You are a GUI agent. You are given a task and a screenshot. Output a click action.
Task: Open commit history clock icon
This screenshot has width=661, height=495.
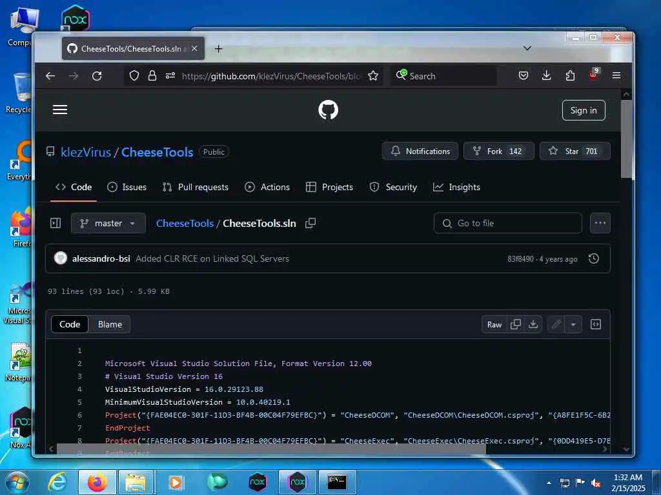[x=594, y=258]
